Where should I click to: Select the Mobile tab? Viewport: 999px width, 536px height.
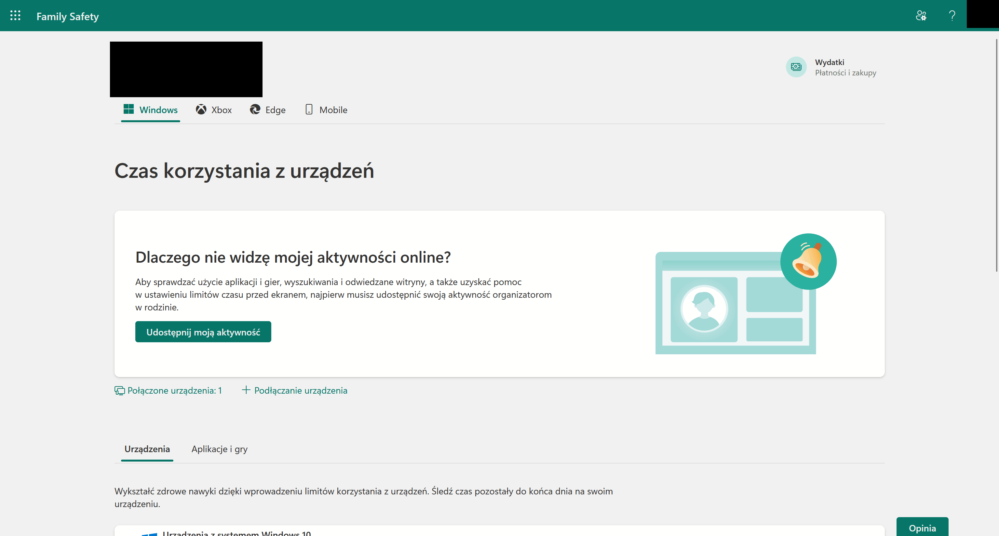[333, 110]
